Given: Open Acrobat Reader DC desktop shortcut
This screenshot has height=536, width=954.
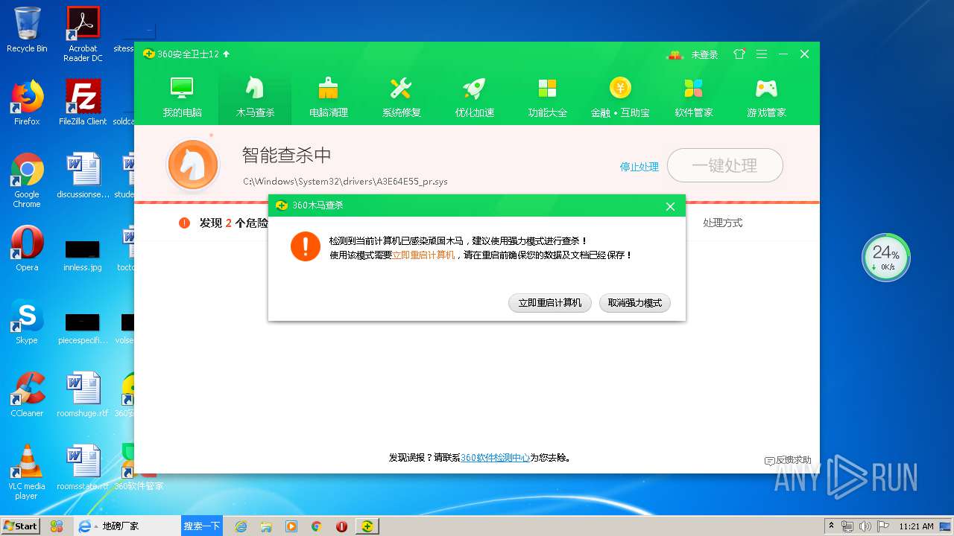Looking at the screenshot, I should [x=83, y=33].
